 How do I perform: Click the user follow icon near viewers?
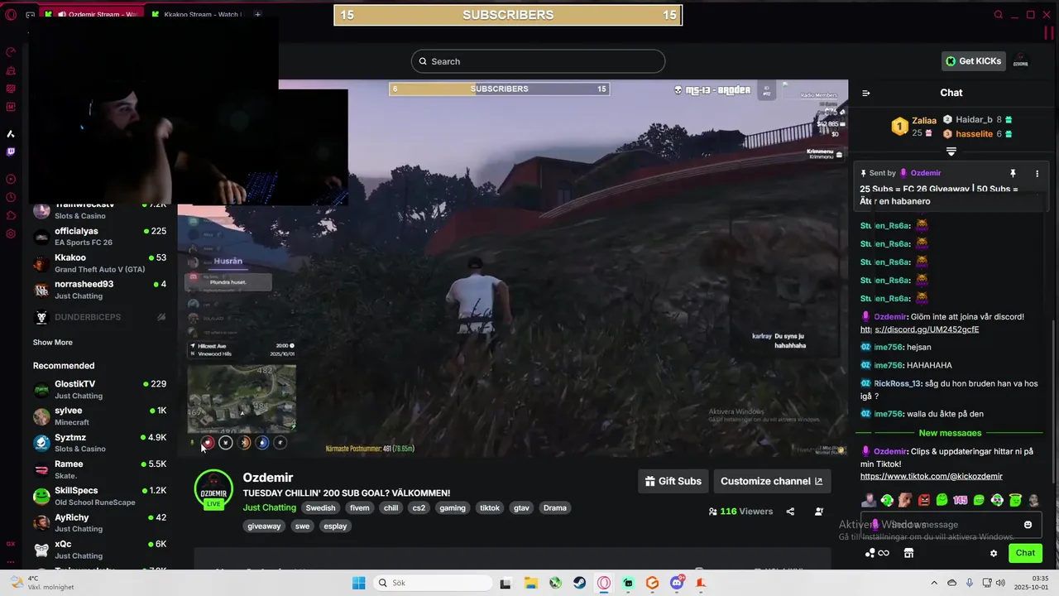point(819,512)
